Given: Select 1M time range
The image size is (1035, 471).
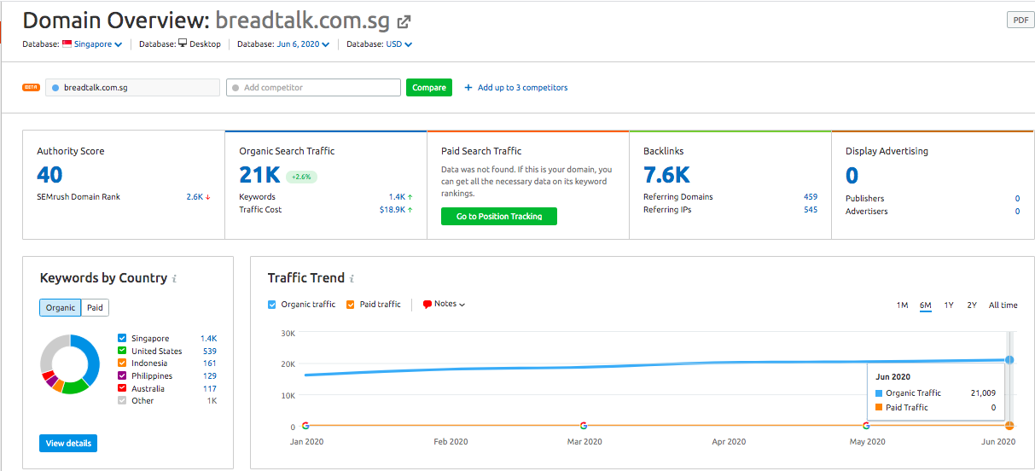Looking at the screenshot, I should 902,305.
